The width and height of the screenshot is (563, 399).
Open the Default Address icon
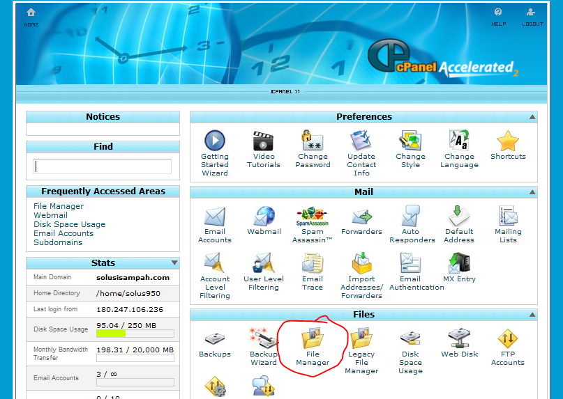(x=459, y=216)
